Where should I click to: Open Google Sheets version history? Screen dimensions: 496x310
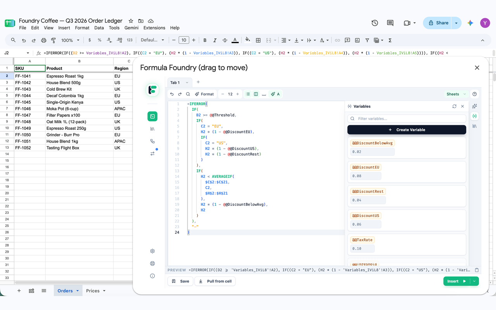375,23
